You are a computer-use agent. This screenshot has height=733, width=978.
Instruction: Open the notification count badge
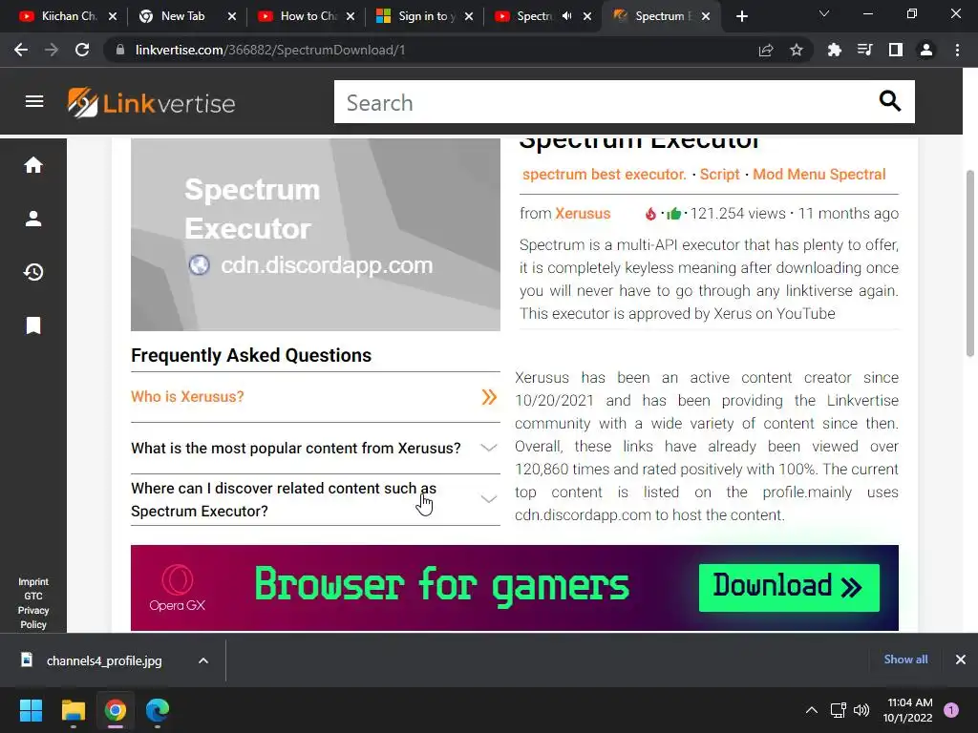click(x=951, y=710)
